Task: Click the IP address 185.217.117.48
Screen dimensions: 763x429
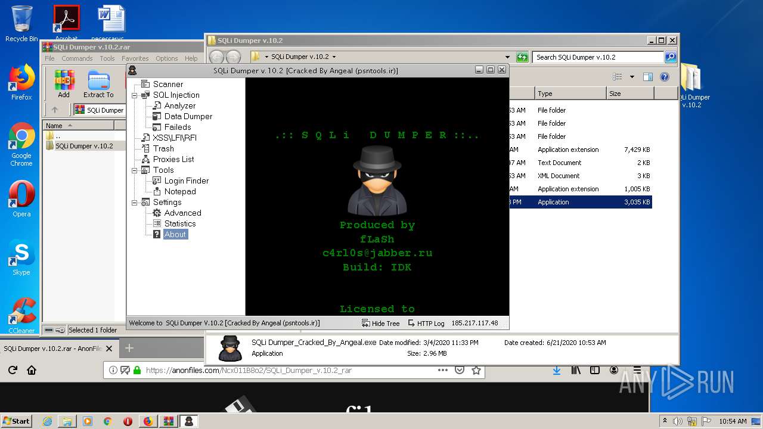Action: coord(474,323)
